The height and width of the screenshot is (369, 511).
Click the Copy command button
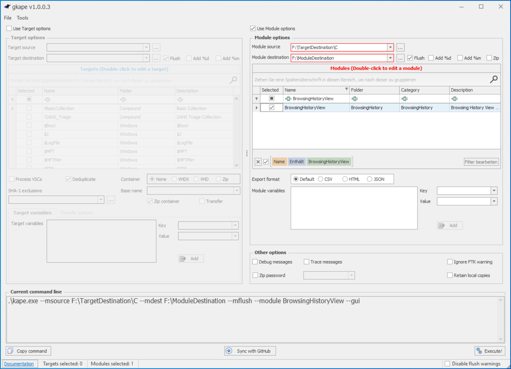28,351
